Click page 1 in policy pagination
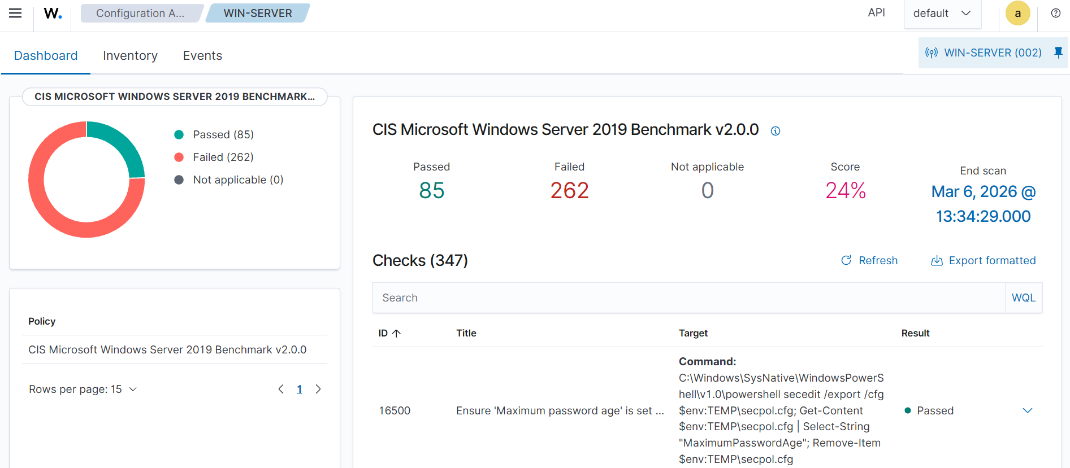This screenshot has height=468, width=1070. click(300, 389)
